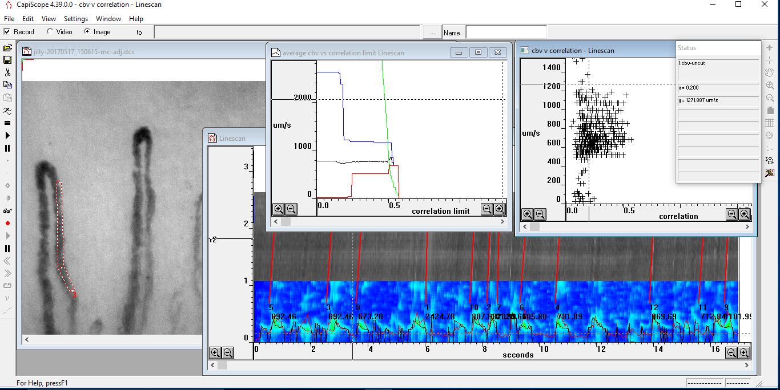Viewport: 780px width, 390px height.
Task: Click the copy icon in left toolbar
Action: point(7,85)
